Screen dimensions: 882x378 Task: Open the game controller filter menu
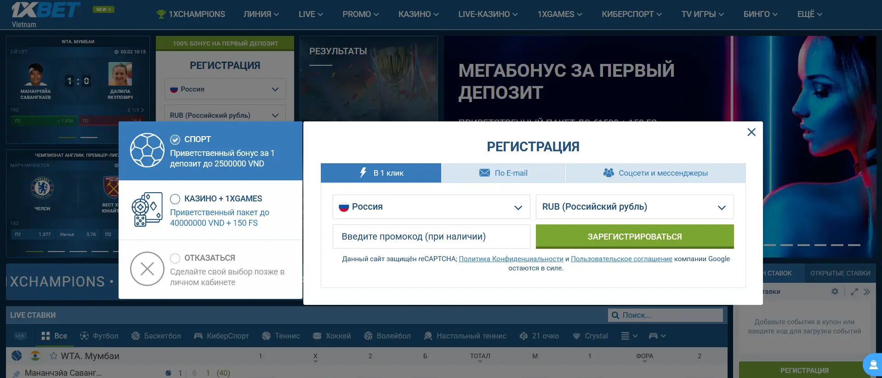pyautogui.click(x=657, y=336)
